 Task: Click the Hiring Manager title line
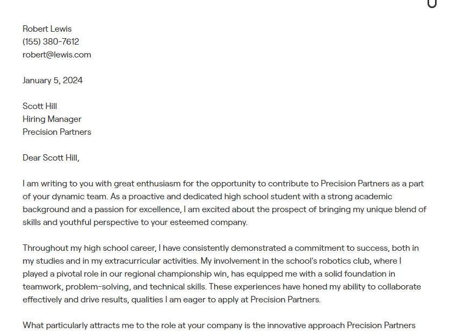coord(52,119)
